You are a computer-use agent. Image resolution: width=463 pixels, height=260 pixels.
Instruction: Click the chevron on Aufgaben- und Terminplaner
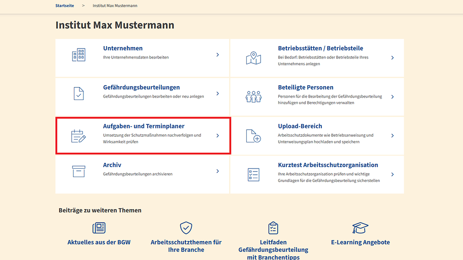(218, 136)
